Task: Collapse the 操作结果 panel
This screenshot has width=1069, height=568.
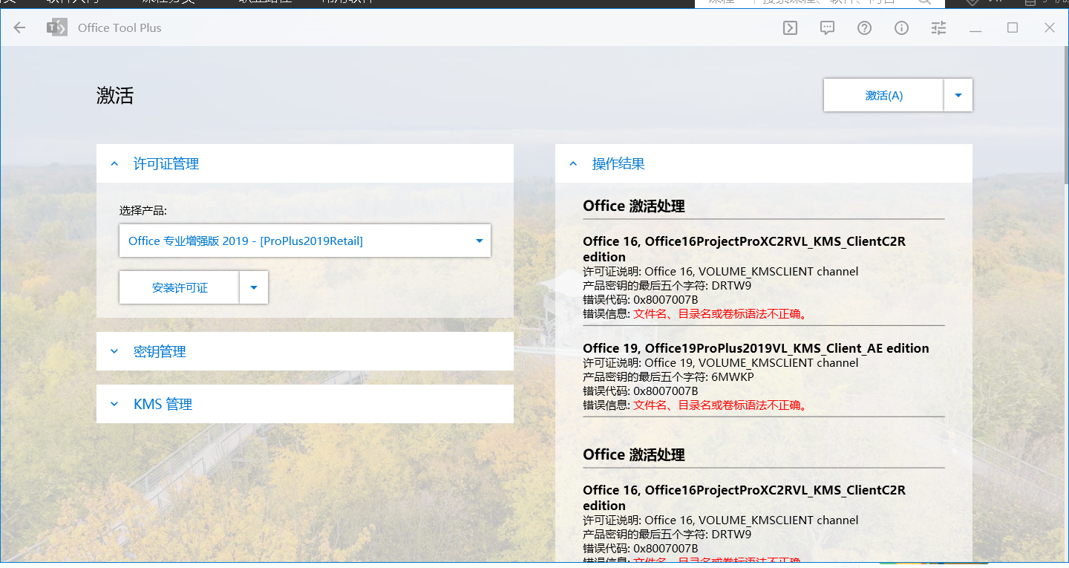Action: click(x=764, y=163)
